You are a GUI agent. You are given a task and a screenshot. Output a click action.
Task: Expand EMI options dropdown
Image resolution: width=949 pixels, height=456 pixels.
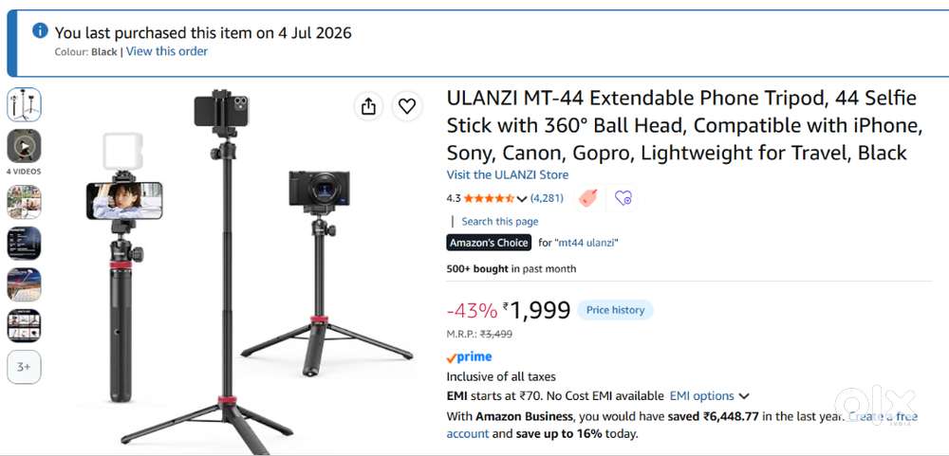tap(709, 396)
